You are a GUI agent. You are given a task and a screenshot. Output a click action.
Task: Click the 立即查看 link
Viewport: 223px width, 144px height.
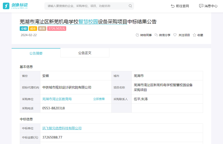(99, 99)
